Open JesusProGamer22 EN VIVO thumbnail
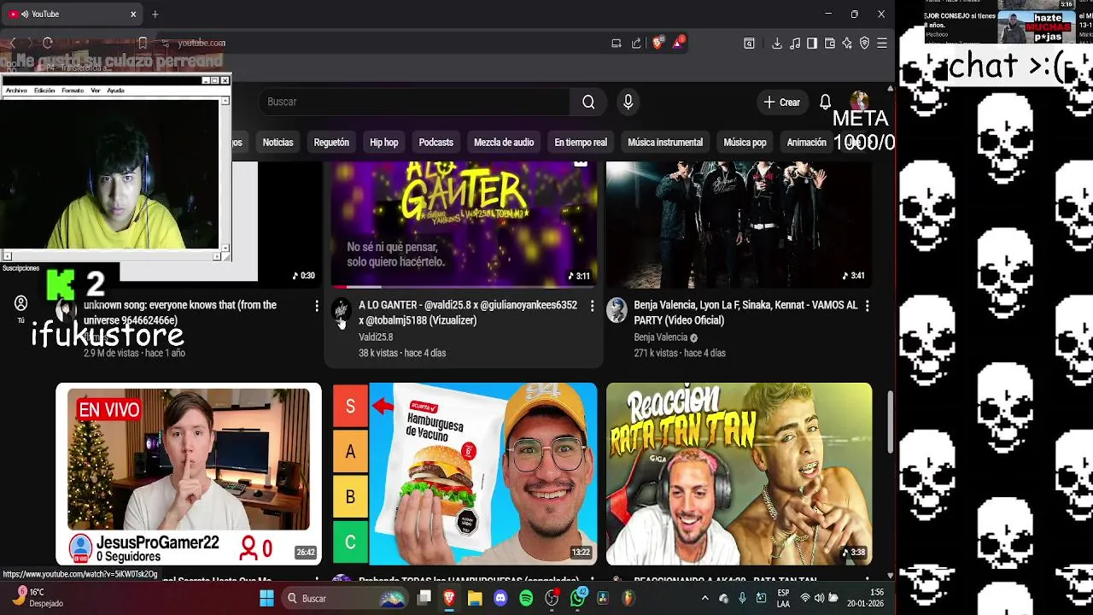 pyautogui.click(x=189, y=474)
